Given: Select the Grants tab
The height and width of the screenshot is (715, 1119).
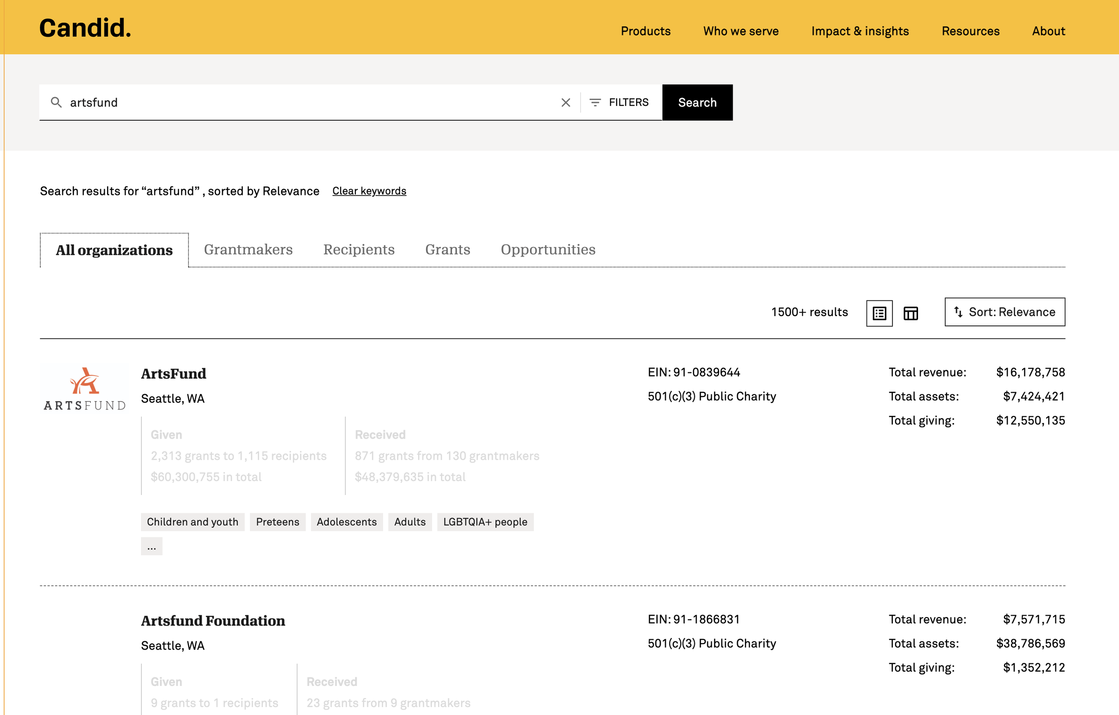Looking at the screenshot, I should (448, 250).
